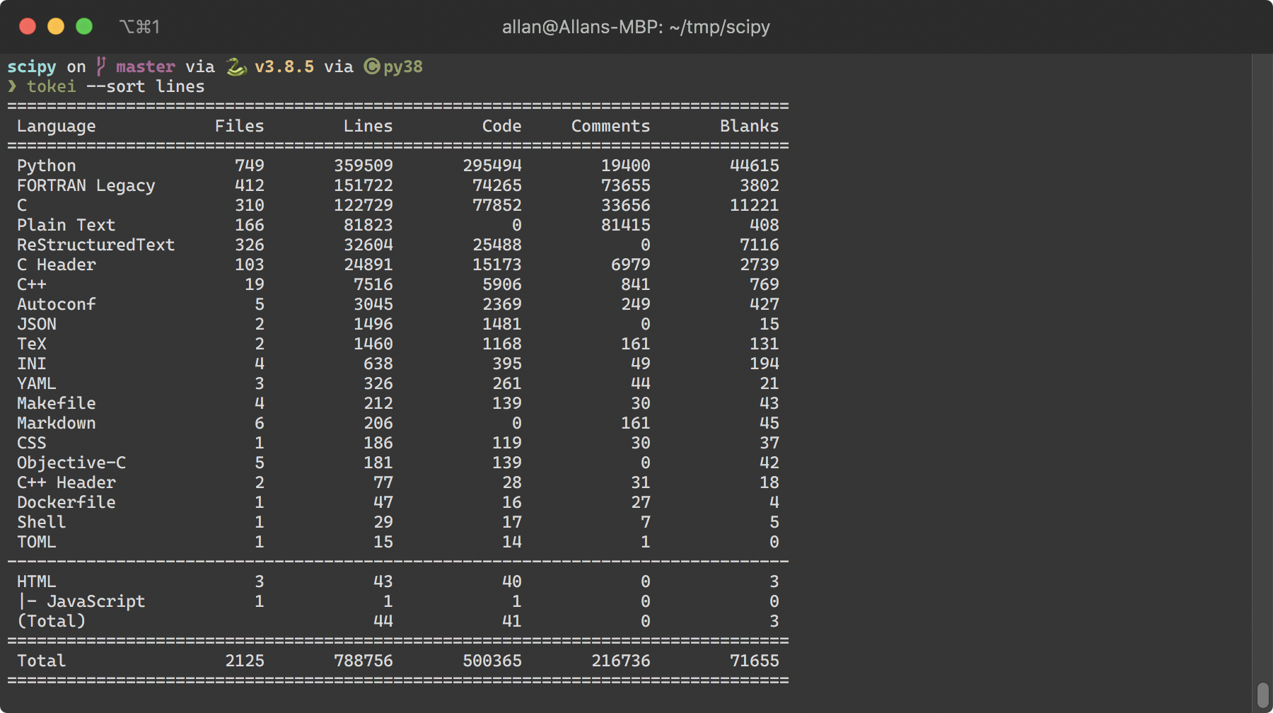The width and height of the screenshot is (1273, 713).
Task: Click total code value 500365
Action: point(492,661)
